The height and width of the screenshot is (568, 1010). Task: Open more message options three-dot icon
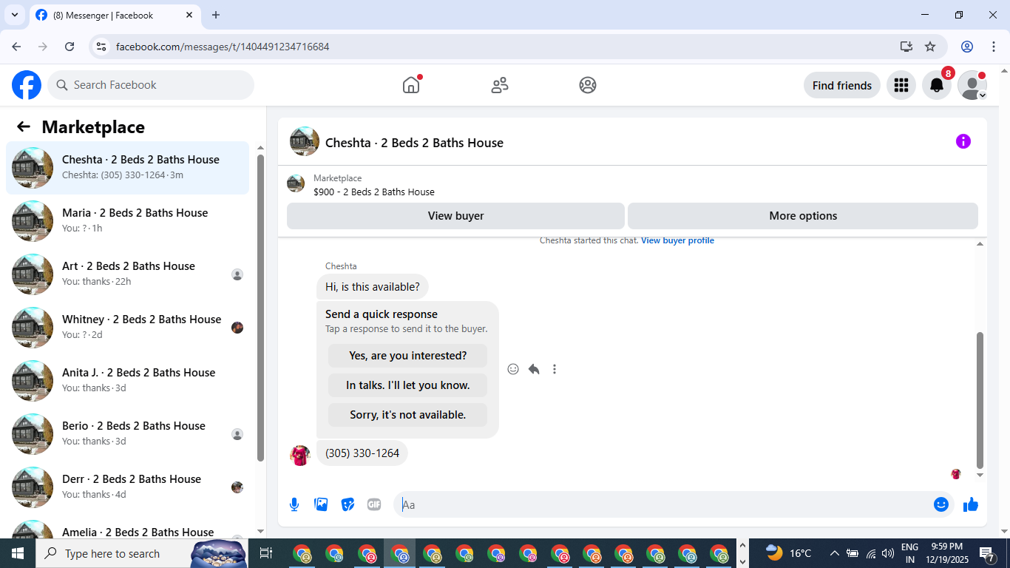[x=555, y=369]
